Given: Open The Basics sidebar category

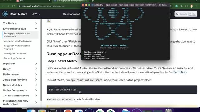Looking at the screenshot, I should tap(9, 23).
